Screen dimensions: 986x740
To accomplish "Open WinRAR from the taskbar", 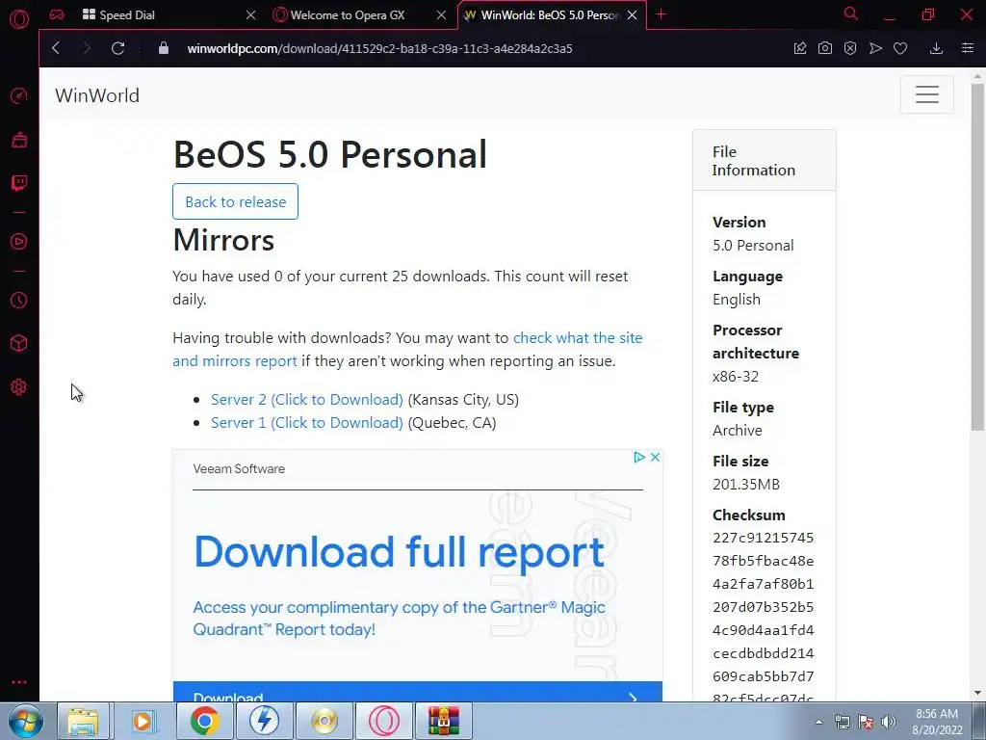I will click(444, 721).
